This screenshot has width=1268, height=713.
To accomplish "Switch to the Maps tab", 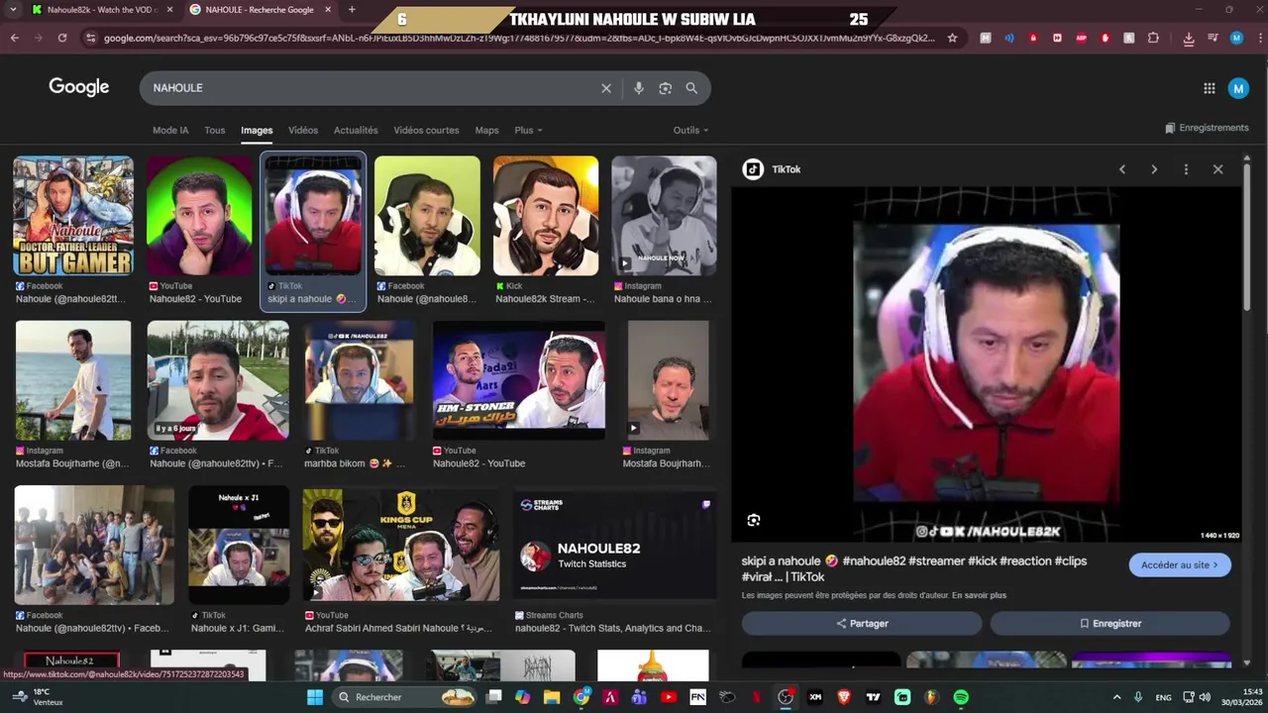I will click(x=486, y=130).
